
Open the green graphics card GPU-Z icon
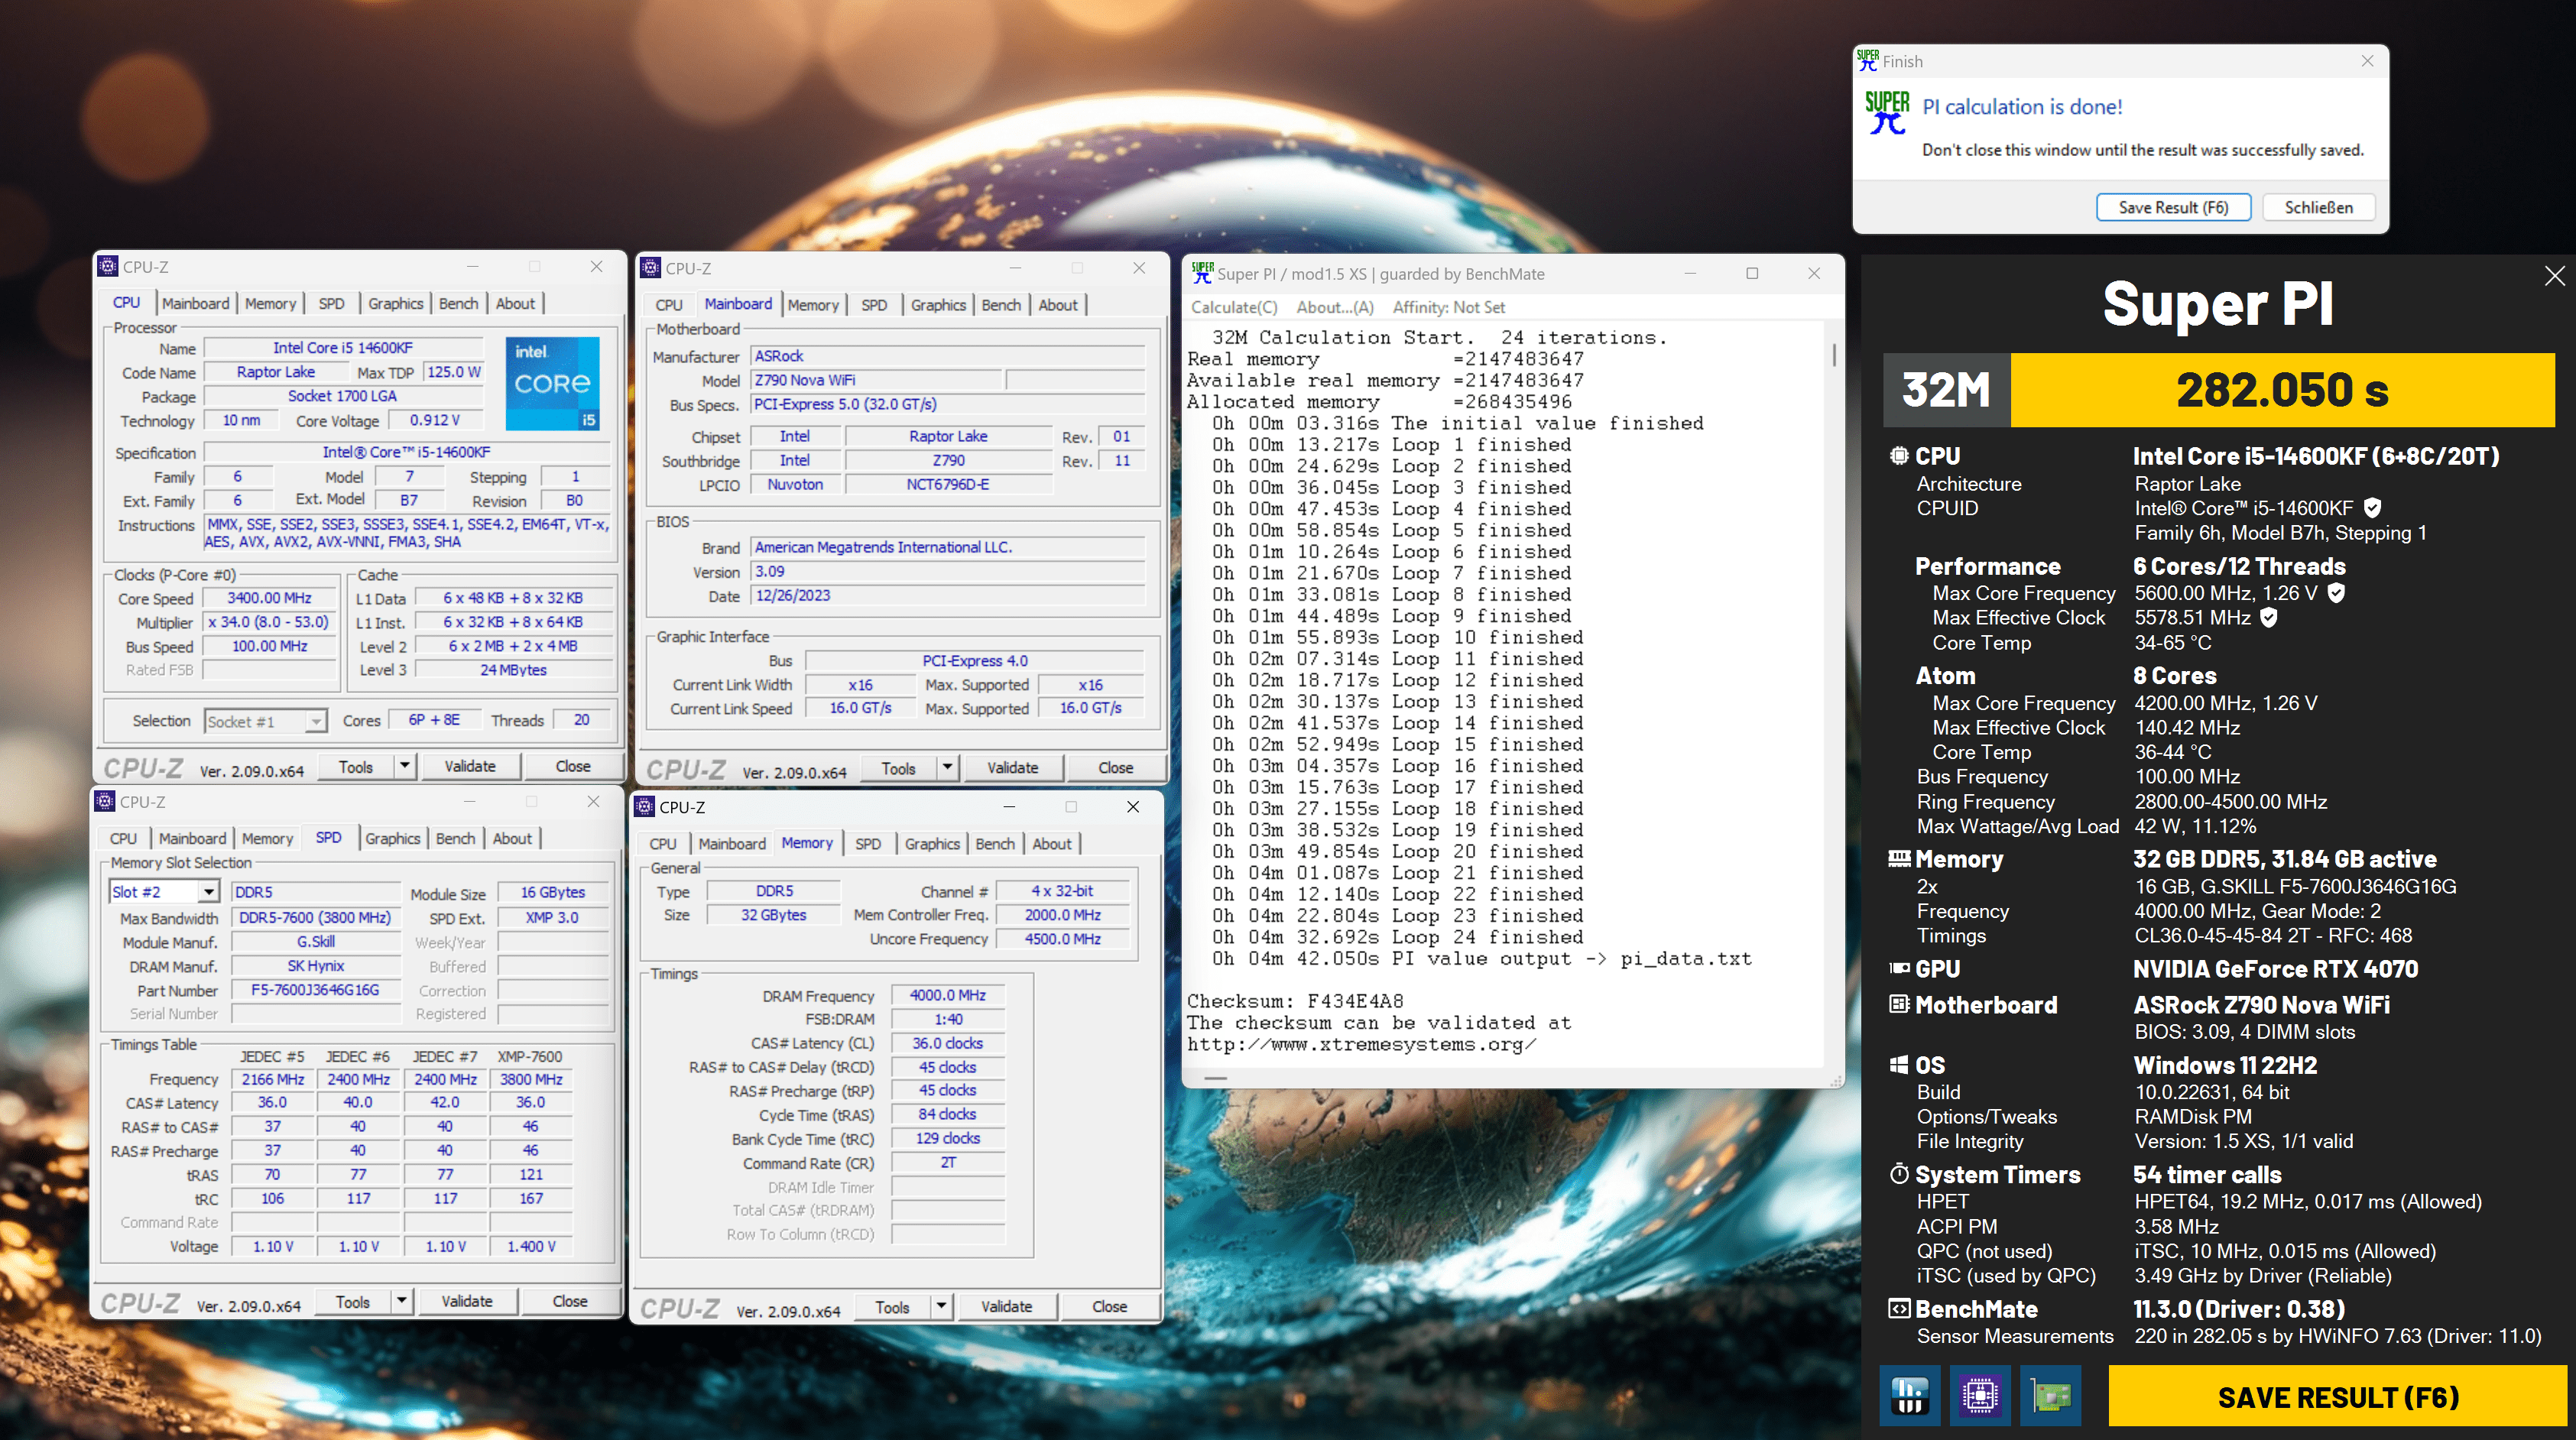tap(2051, 1396)
